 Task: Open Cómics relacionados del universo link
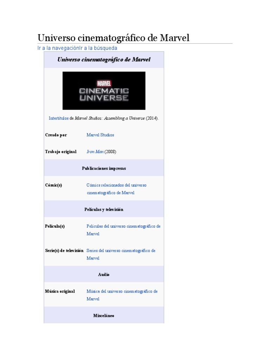pos(116,189)
